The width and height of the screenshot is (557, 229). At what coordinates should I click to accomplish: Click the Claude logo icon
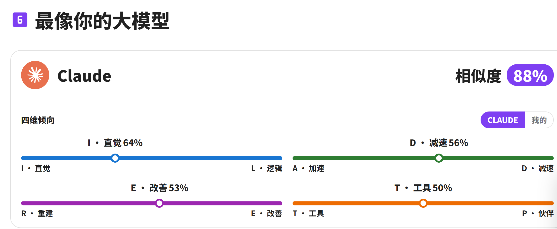coord(35,75)
